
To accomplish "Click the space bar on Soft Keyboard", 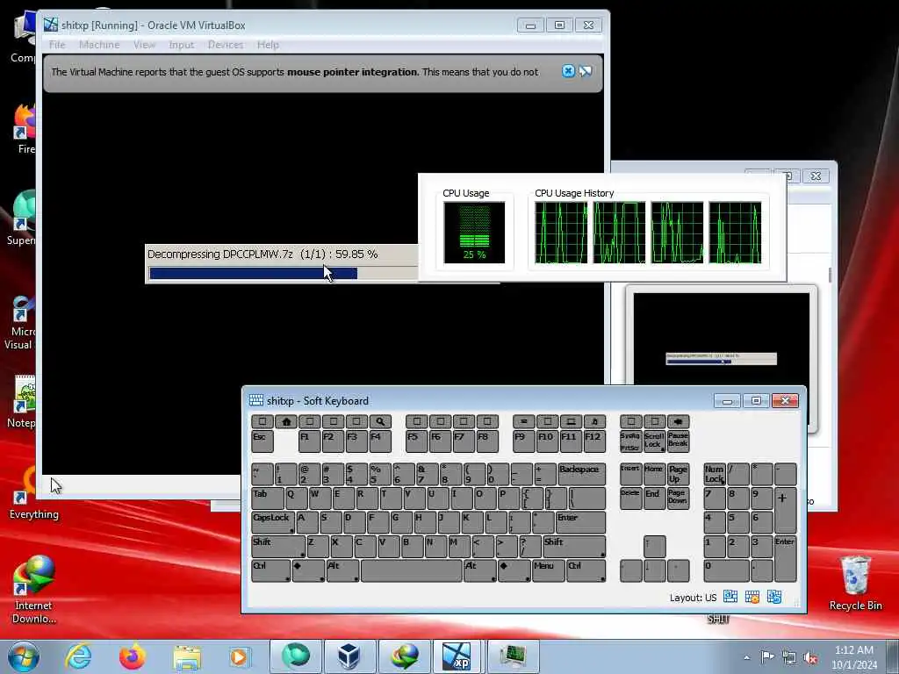I will coord(412,570).
